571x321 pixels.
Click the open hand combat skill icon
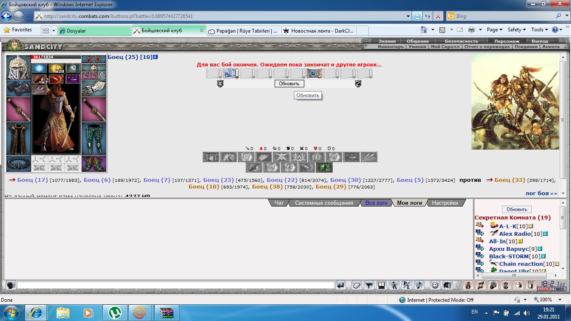tap(211, 157)
